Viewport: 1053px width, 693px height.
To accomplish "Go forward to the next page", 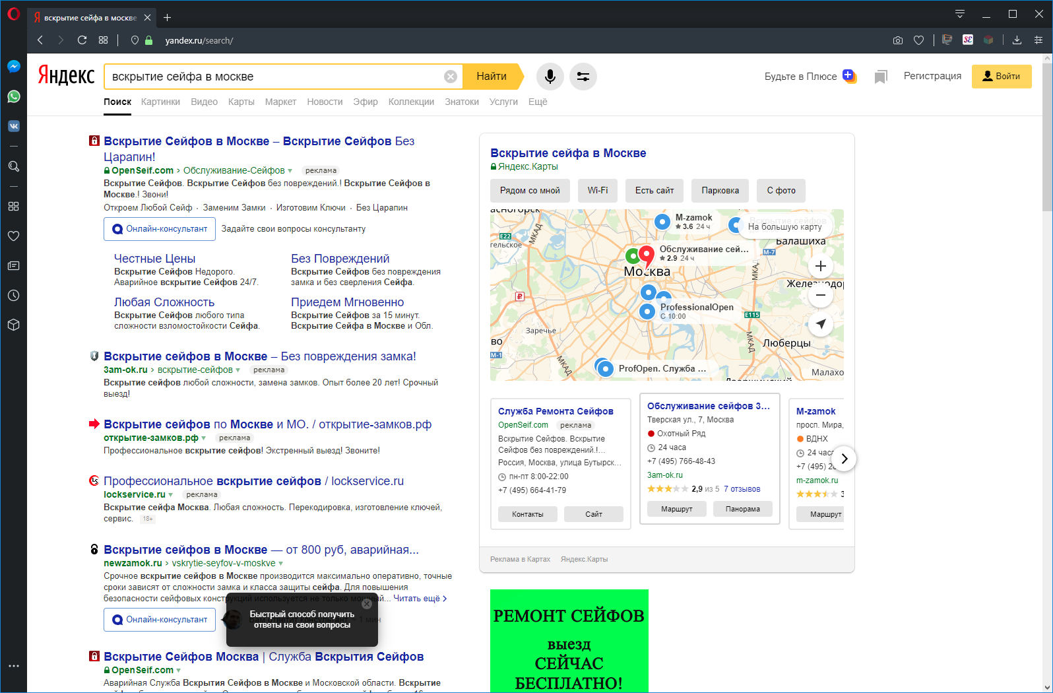I will pos(61,40).
